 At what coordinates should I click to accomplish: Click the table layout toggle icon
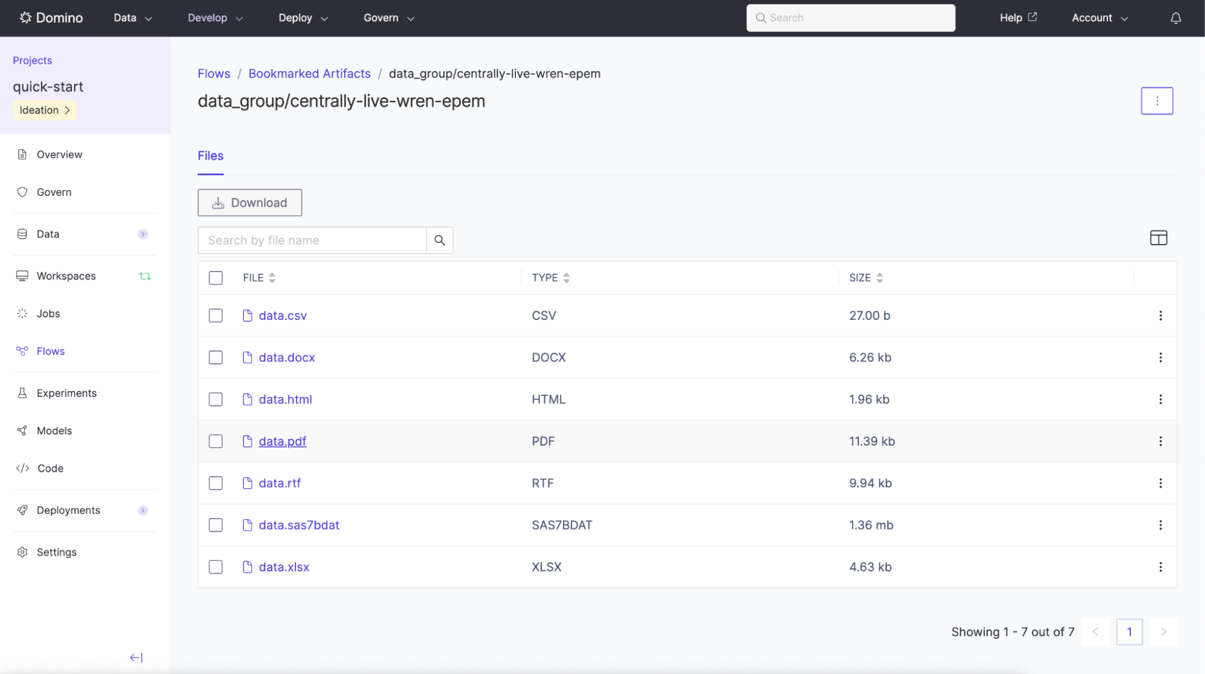[x=1158, y=237]
